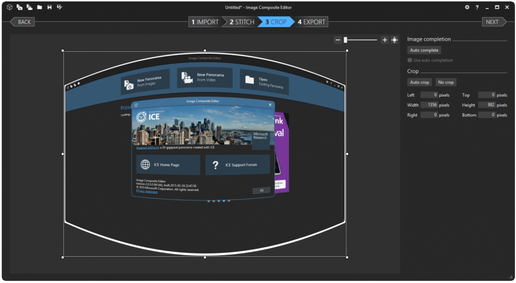The image size is (516, 283).
Task: Click the "Image completion" section heading
Action: pyautogui.click(x=429, y=39)
